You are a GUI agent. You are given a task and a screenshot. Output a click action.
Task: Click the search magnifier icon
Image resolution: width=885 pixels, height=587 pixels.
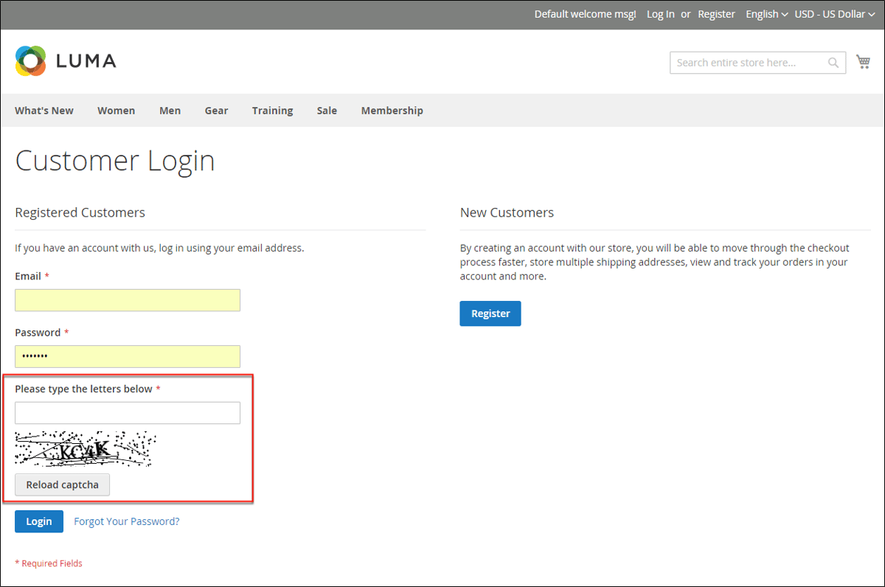click(x=833, y=63)
